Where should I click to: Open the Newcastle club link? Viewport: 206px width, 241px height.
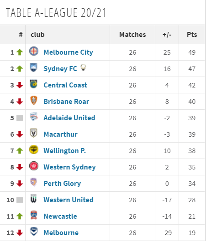click(60, 216)
